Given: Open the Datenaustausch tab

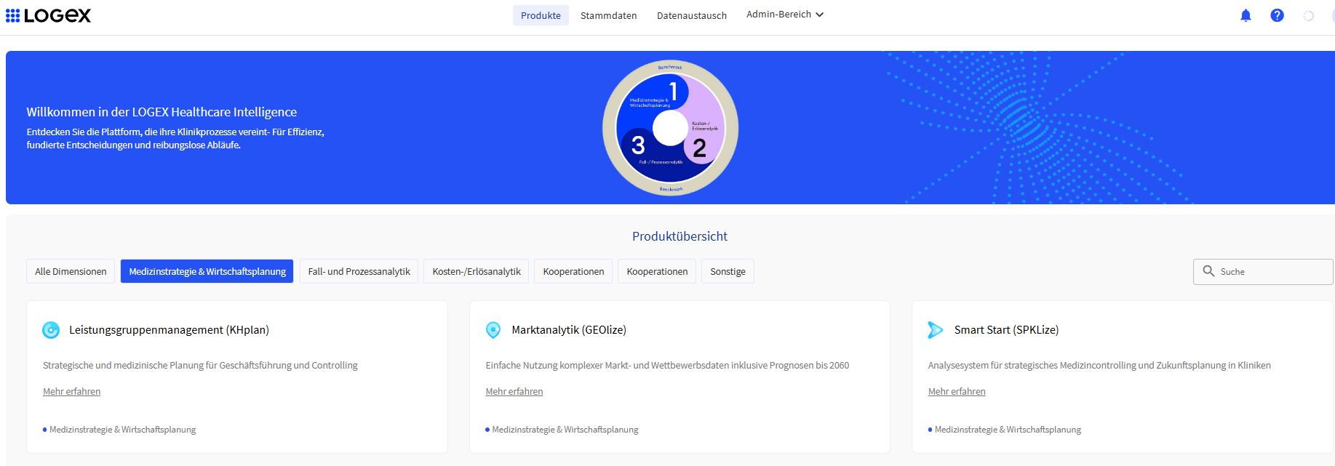Looking at the screenshot, I should pos(691,15).
